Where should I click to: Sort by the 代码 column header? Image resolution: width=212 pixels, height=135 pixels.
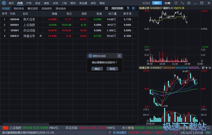tap(12, 14)
